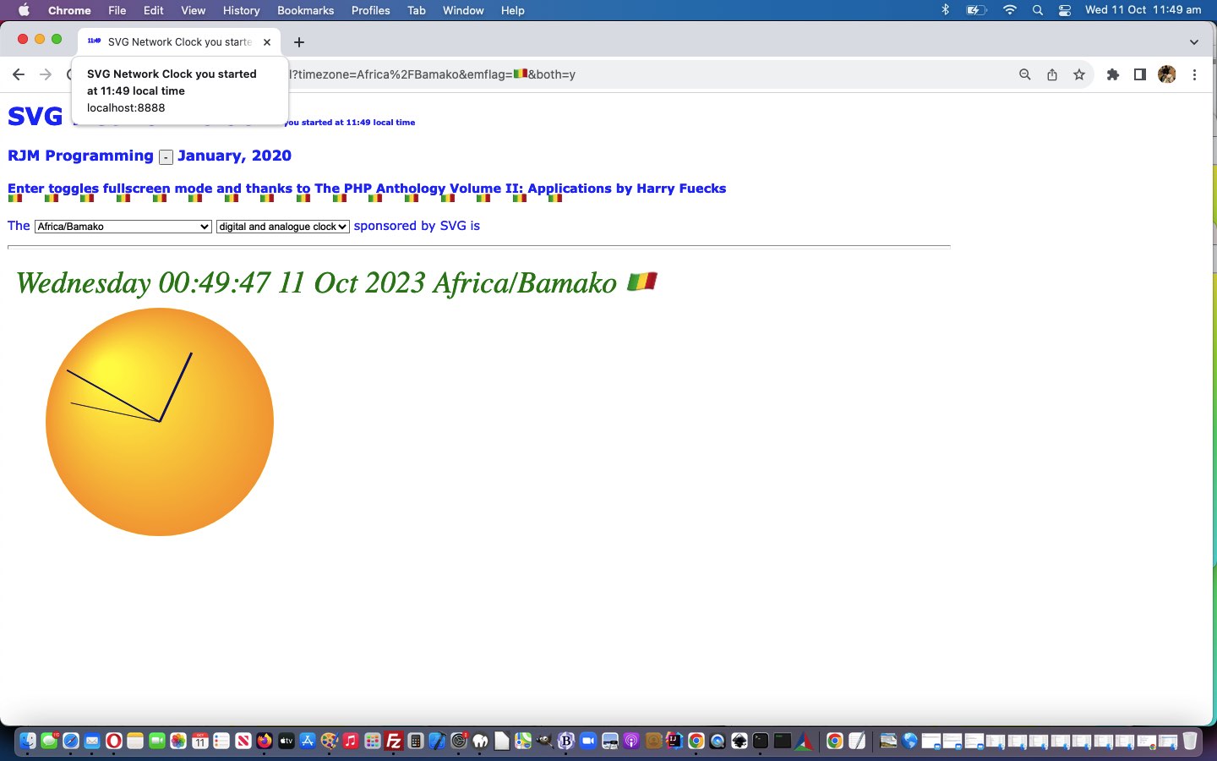Open the Africa/Bamako timezone dropdown
Screen dimensions: 1217x761
(123, 227)
